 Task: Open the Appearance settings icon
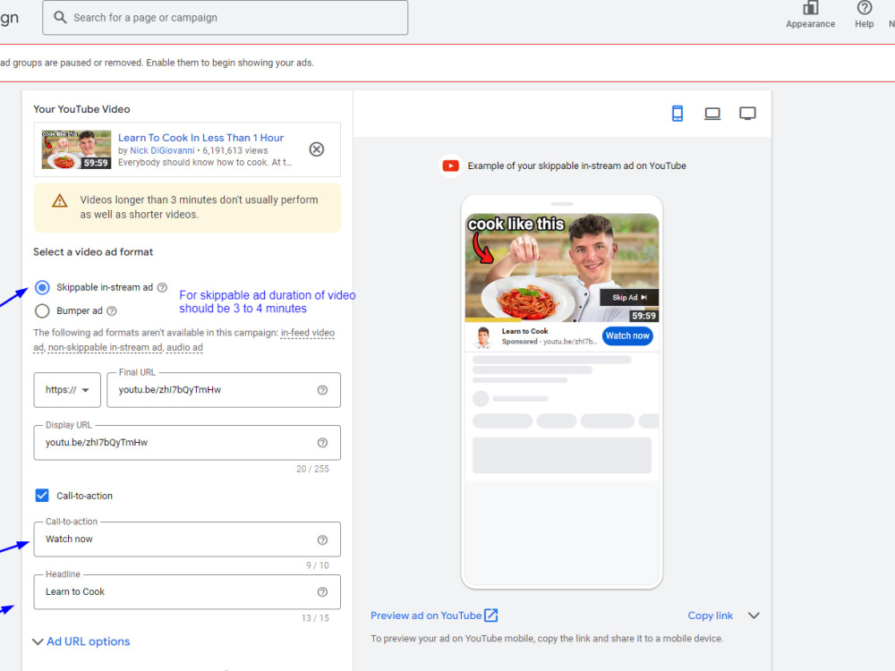810,8
